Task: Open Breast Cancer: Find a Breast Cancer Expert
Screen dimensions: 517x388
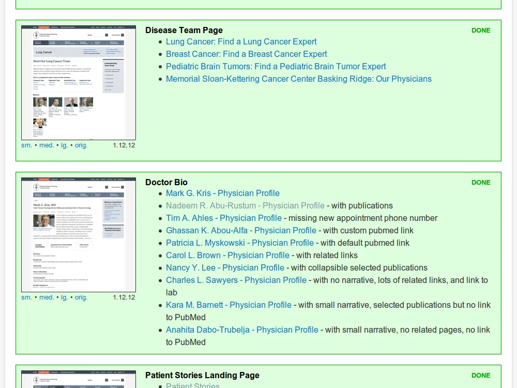Action: (246, 54)
